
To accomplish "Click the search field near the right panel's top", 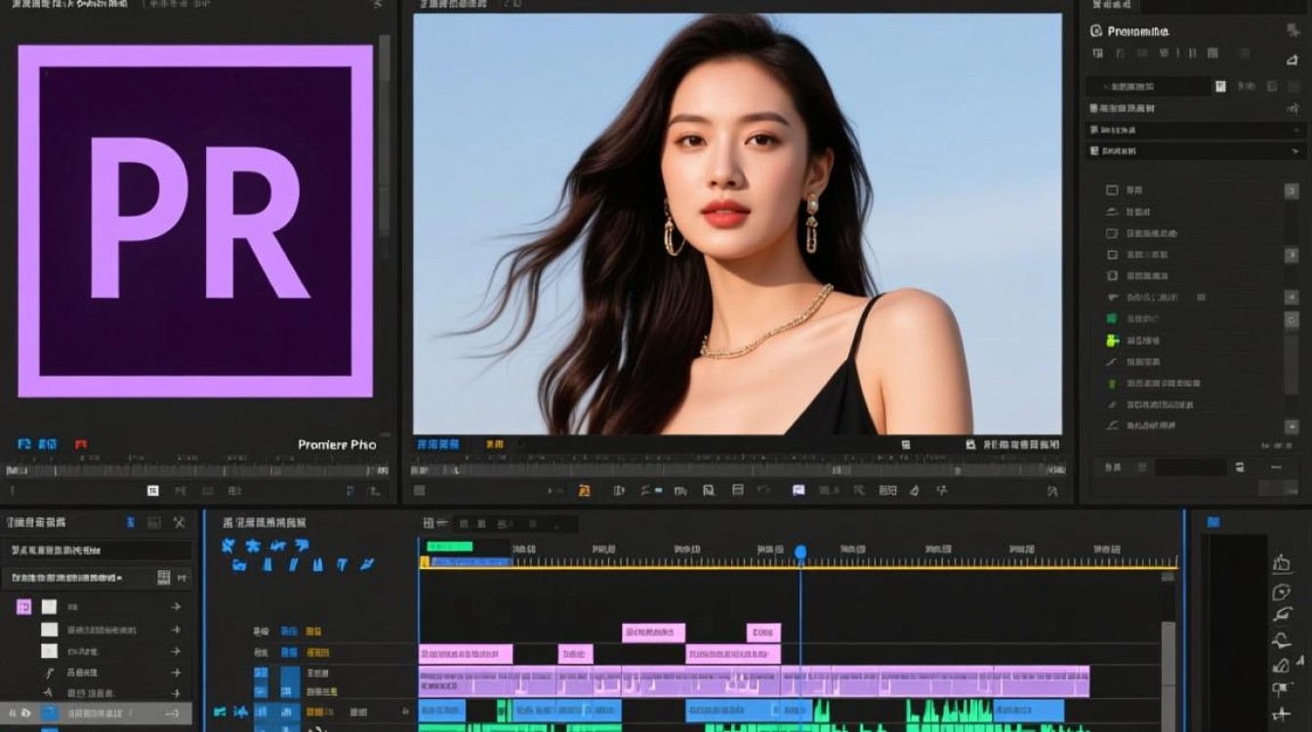I will 1149,86.
